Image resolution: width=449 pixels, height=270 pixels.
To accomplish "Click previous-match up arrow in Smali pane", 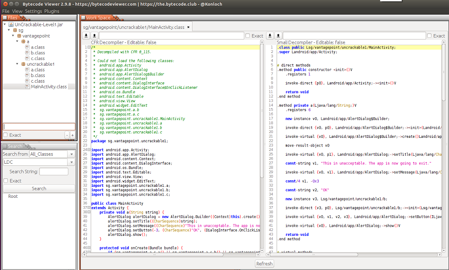I will 278,35.
